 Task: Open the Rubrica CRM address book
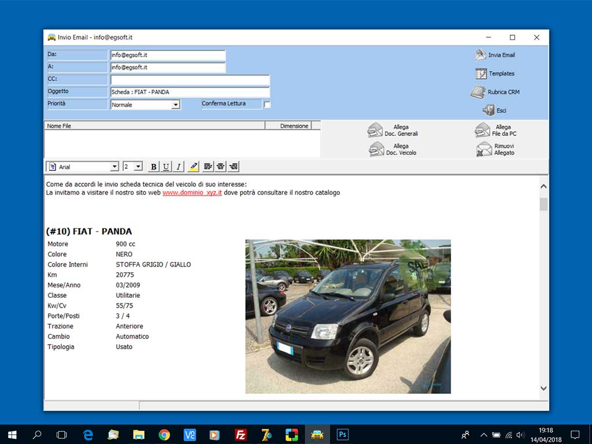(x=495, y=92)
